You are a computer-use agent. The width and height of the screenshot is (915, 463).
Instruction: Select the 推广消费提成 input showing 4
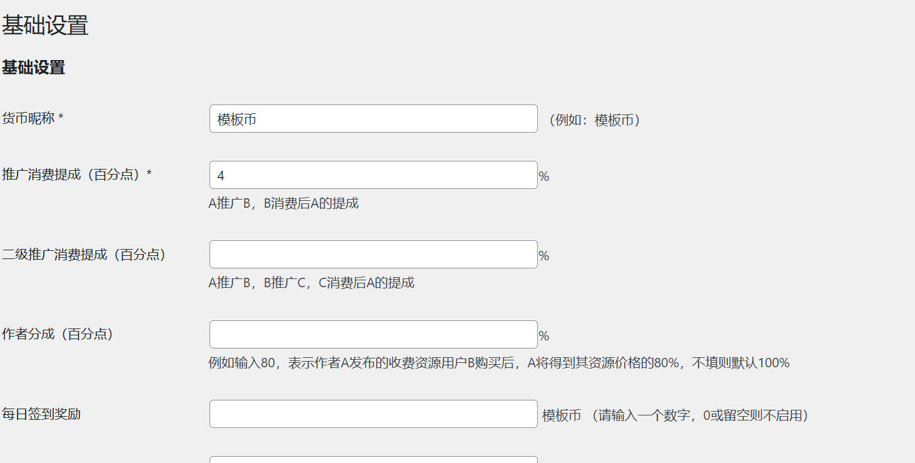[373, 175]
